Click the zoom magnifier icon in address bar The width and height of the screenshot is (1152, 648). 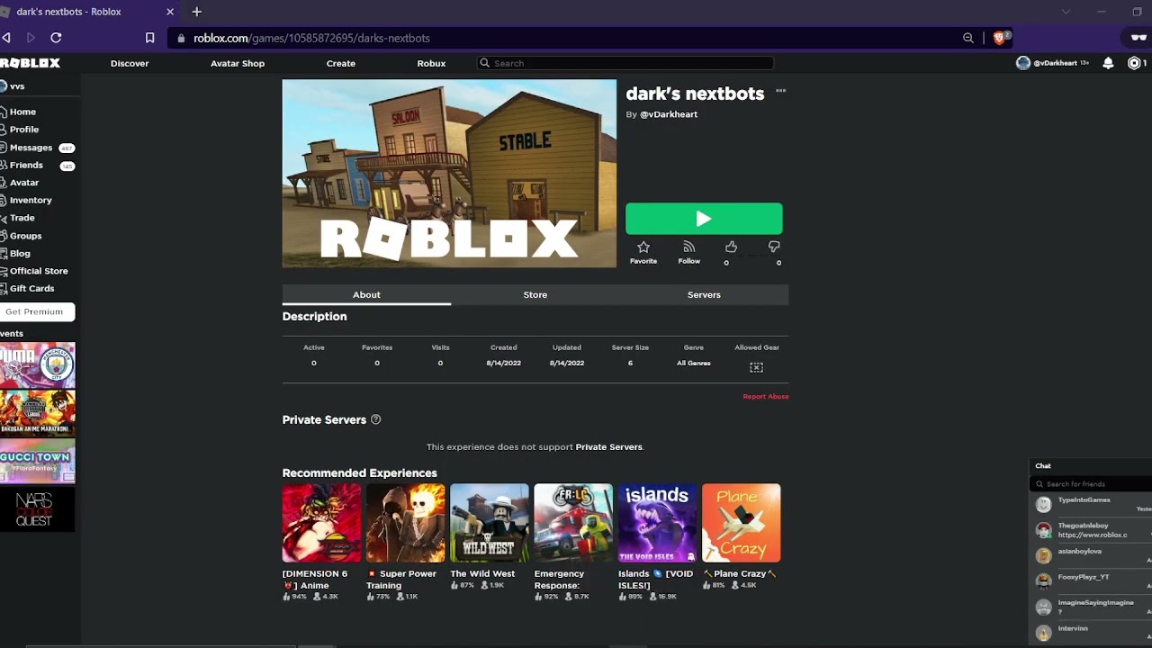[x=968, y=38]
